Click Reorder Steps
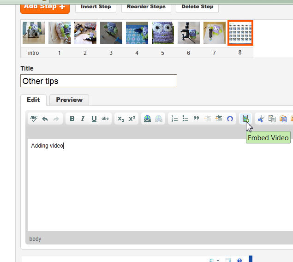The width and height of the screenshot is (293, 262). (x=146, y=7)
